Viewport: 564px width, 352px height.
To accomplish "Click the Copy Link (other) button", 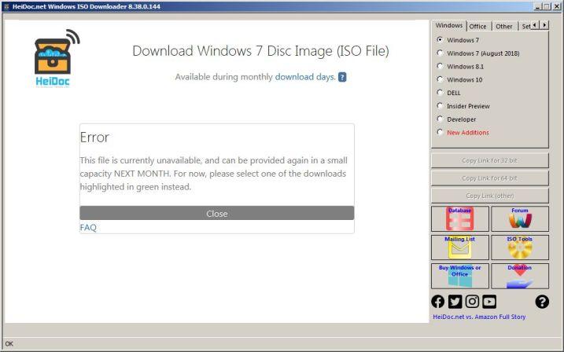I will [490, 196].
